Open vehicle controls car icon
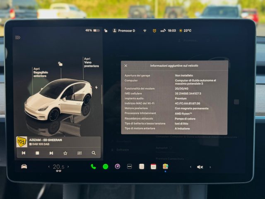 tap(24, 167)
